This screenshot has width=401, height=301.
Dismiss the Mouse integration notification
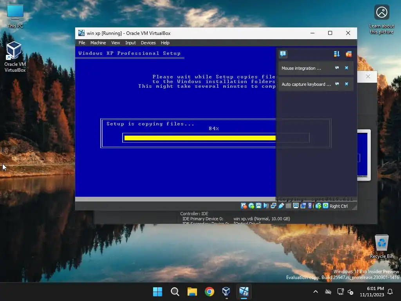click(x=347, y=68)
